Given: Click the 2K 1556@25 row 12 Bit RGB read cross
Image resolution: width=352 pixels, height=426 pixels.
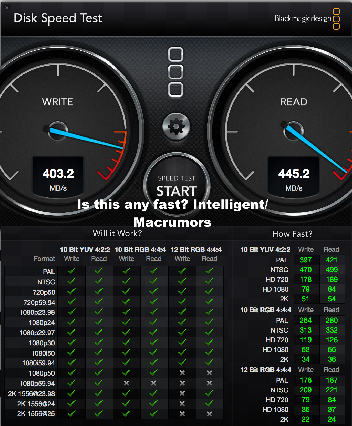Looking at the screenshot, I should click(x=209, y=414).
